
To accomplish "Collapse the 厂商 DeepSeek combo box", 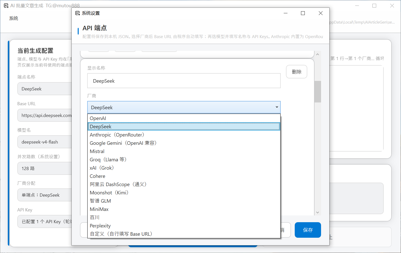I will point(184,107).
